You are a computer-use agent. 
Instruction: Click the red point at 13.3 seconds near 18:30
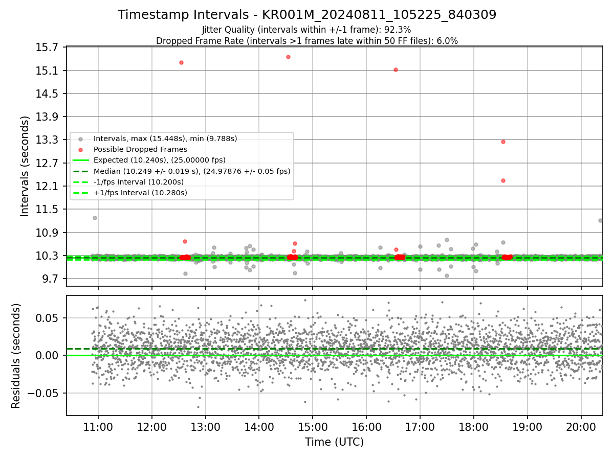point(503,142)
